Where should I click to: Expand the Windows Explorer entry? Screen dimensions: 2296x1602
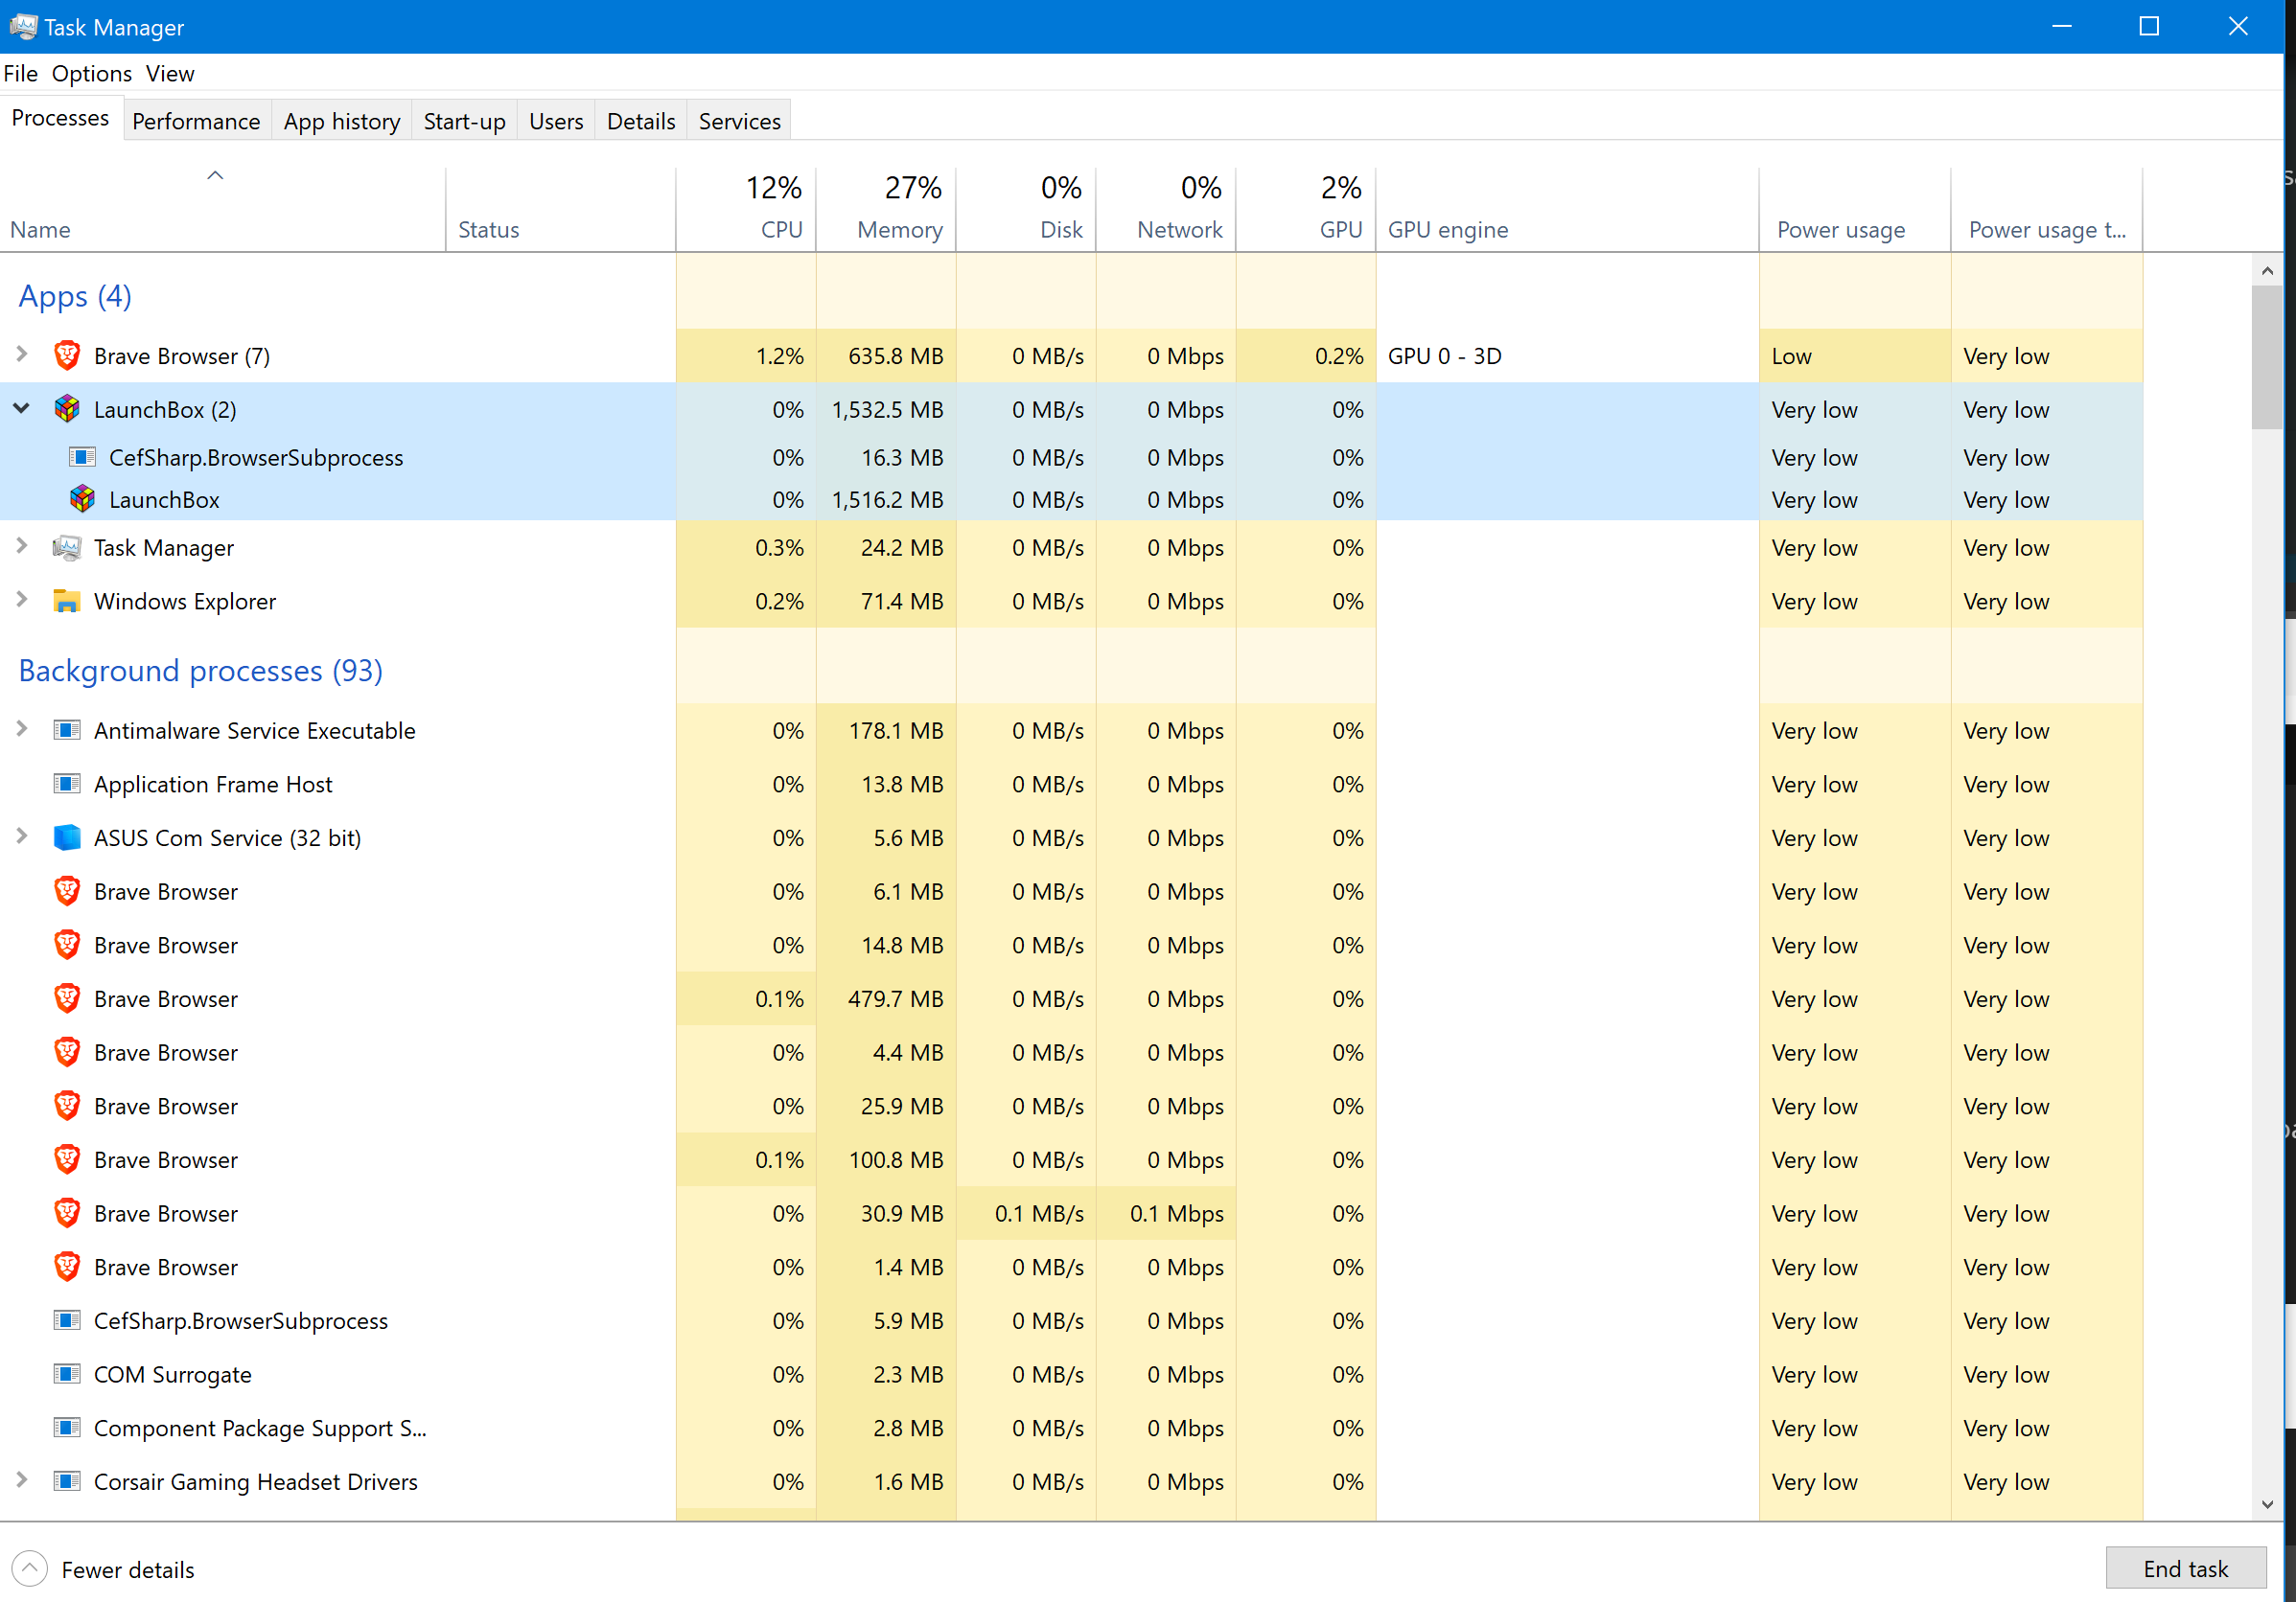point(21,600)
